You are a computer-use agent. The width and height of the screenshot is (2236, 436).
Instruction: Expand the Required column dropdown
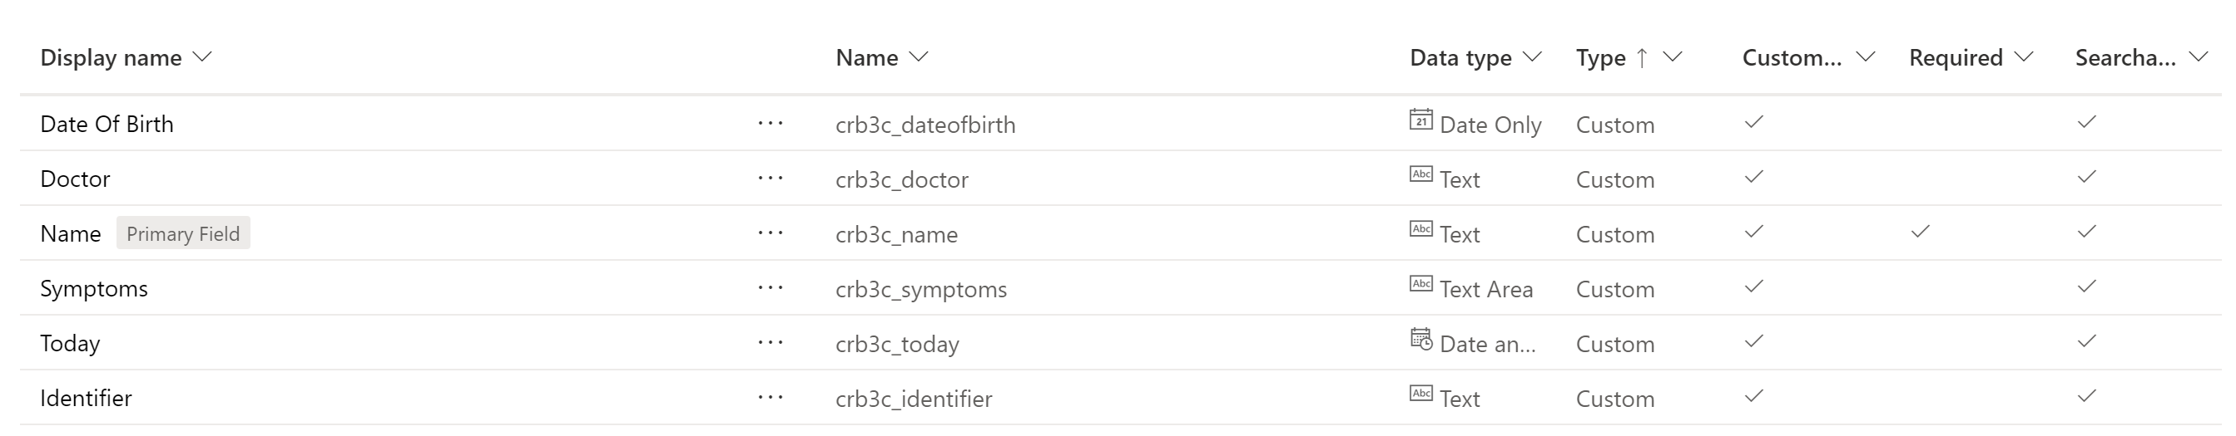pyautogui.click(x=2023, y=57)
